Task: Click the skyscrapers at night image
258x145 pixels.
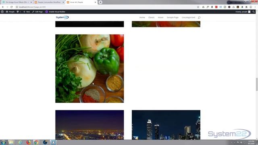Action: (x=166, y=125)
